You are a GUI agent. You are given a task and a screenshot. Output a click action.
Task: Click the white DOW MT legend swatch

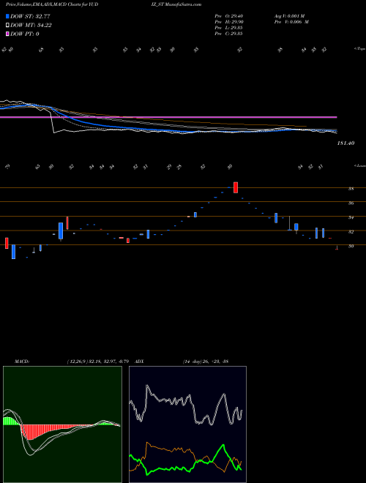tap(7, 26)
